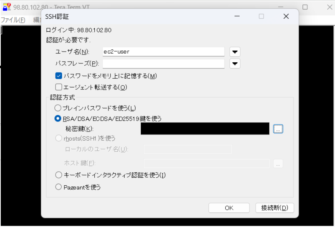
Task: Click the ログイン中: 98.80.102.80 text
Action: coord(79,30)
